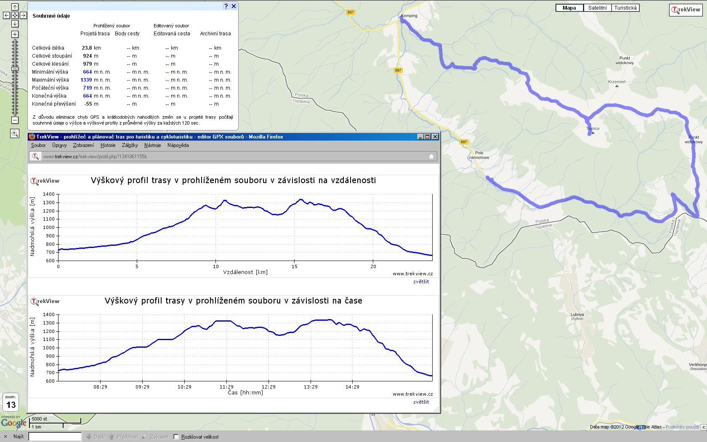Open the Zobrazení menu
707x442 pixels.
point(83,145)
